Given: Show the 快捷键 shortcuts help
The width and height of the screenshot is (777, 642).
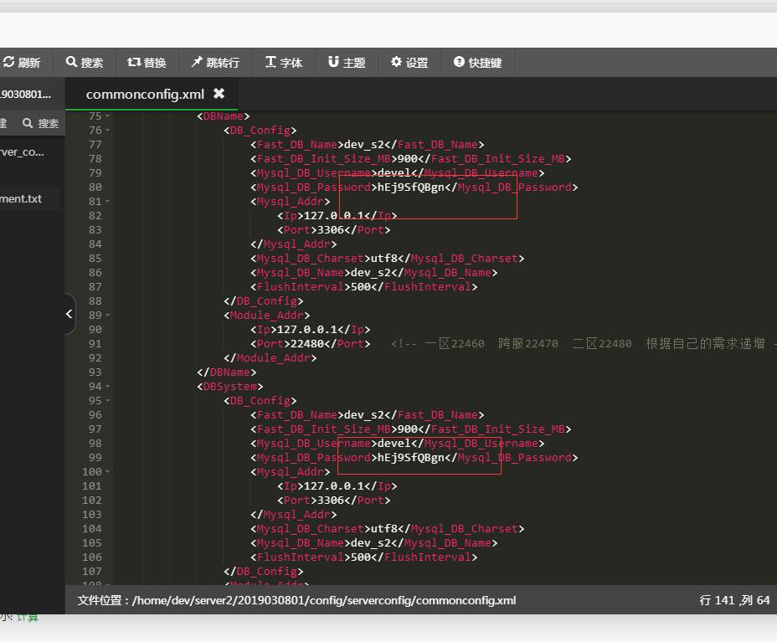Looking at the screenshot, I should point(478,63).
